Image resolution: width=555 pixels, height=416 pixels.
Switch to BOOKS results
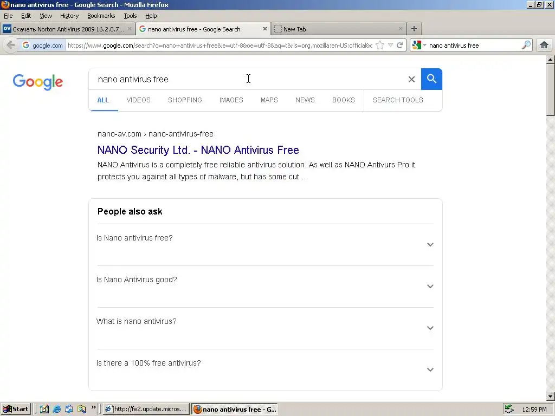(x=343, y=100)
